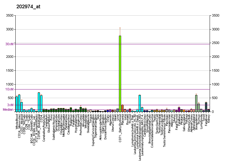Click the CD105 Endothelial cyan bar
Screen dimensions: 225x163
(39, 102)
